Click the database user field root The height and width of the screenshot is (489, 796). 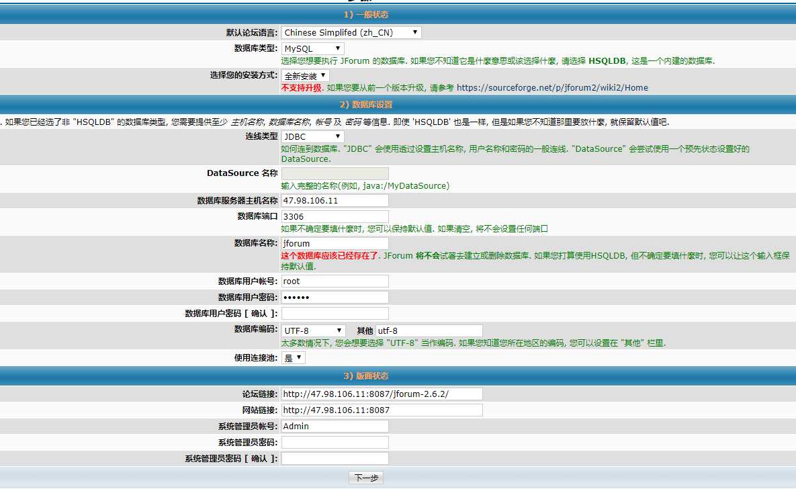point(335,281)
